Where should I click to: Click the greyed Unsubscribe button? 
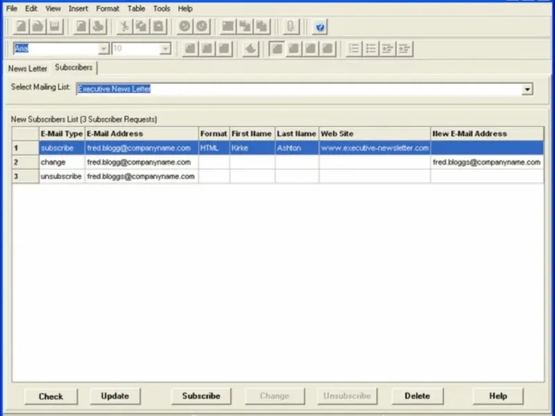[x=348, y=396]
